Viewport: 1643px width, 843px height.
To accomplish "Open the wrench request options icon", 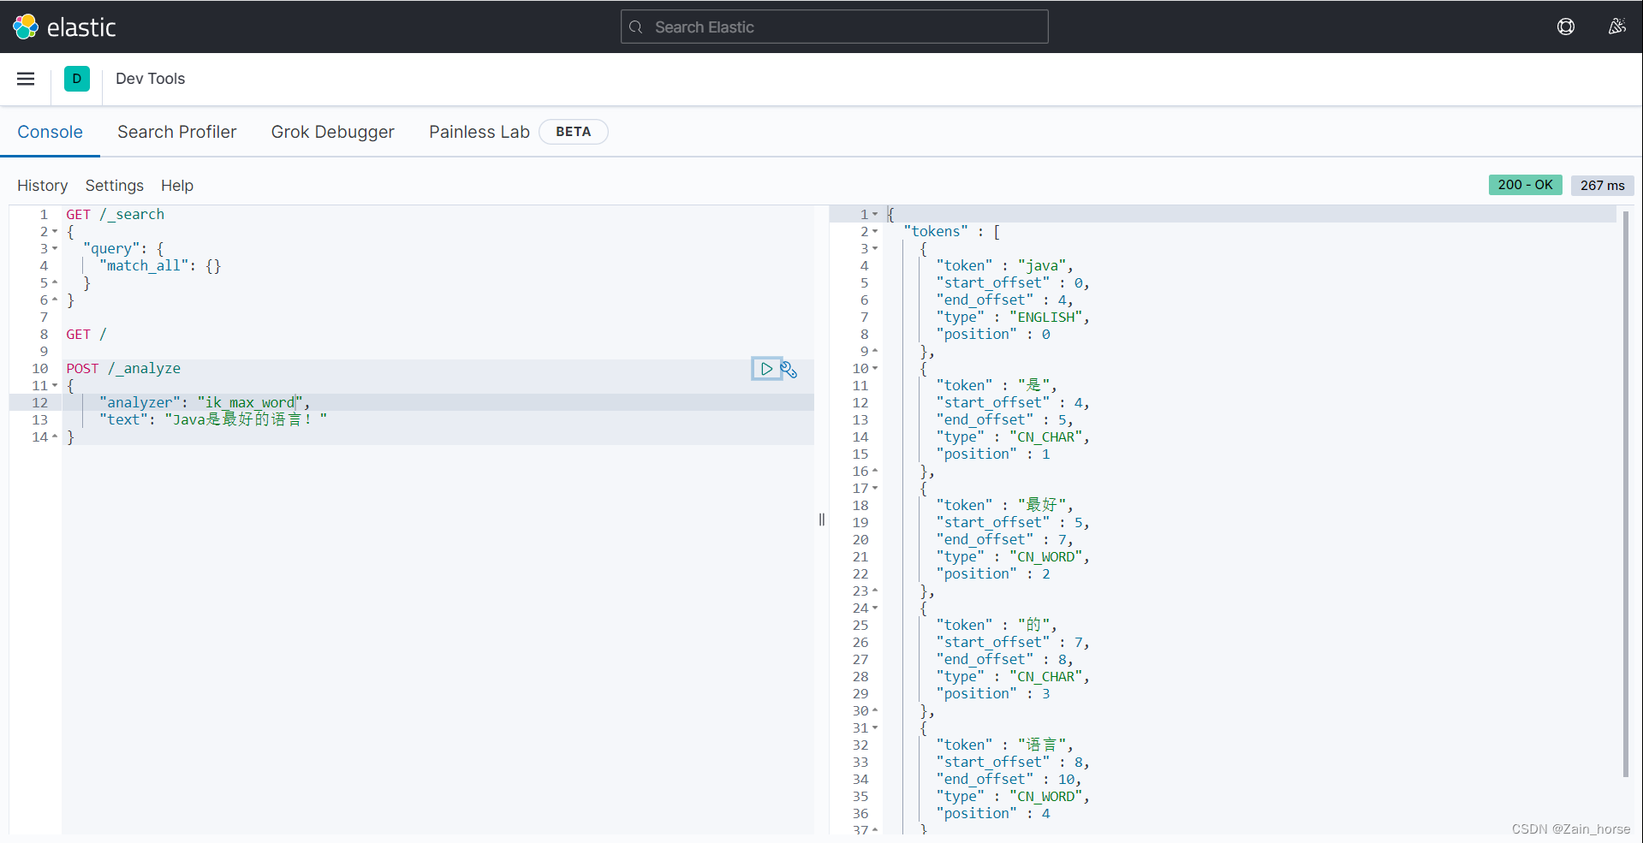I will tap(789, 370).
